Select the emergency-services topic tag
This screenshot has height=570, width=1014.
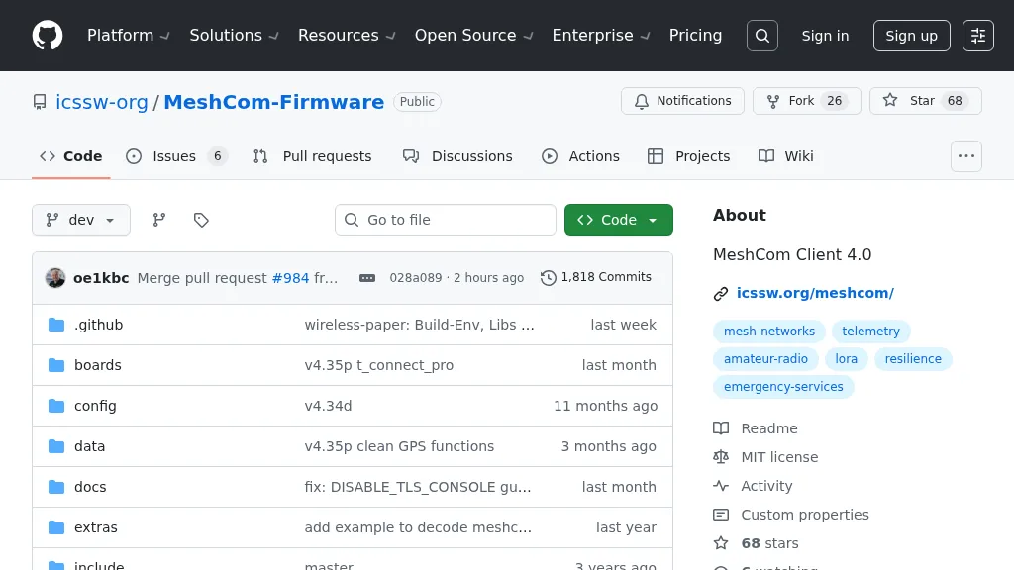783,387
